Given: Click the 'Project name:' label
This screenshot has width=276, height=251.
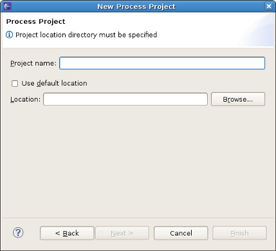Looking at the screenshot, I should (x=33, y=63).
